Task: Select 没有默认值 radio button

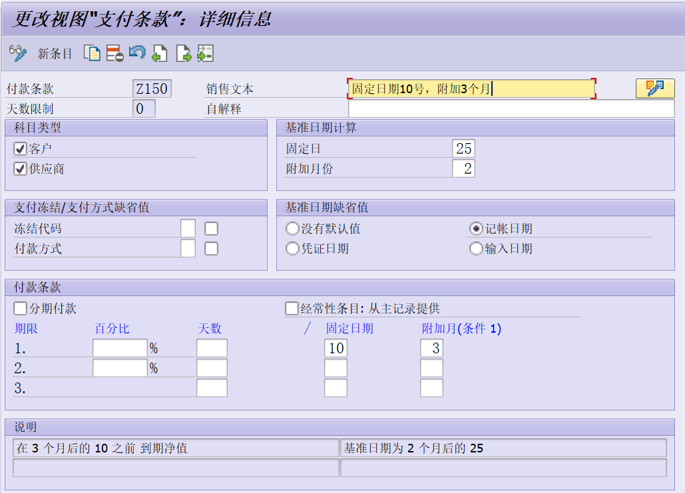Action: [292, 228]
